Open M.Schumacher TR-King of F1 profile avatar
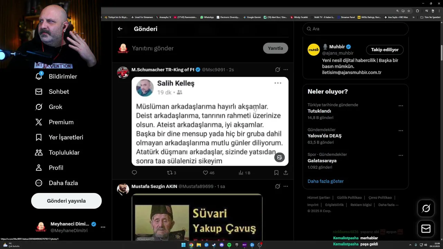Screen dimensions: 443x249 click(123, 73)
